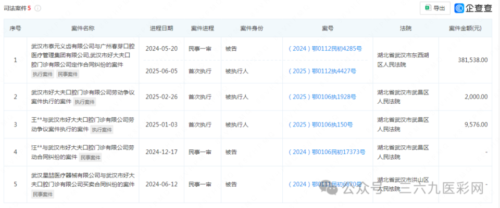Screen dimensions: 500x208
Task: Click the 案件身份 column header
Action: tap(252, 28)
